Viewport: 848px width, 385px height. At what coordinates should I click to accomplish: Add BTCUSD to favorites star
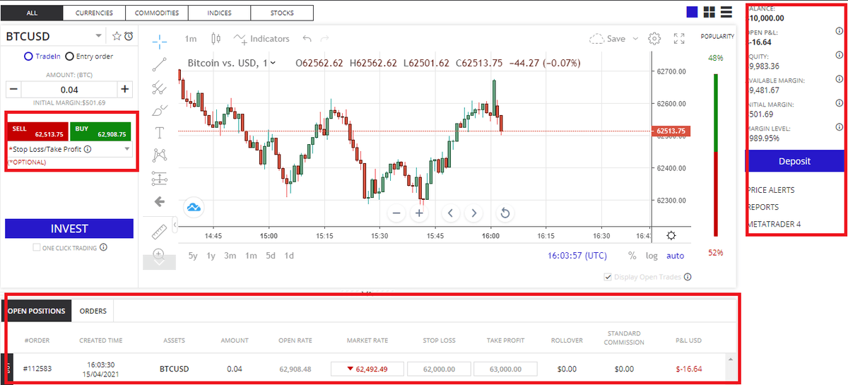click(x=117, y=36)
